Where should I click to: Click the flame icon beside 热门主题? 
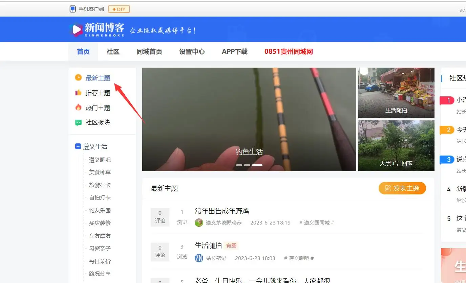pyautogui.click(x=78, y=108)
